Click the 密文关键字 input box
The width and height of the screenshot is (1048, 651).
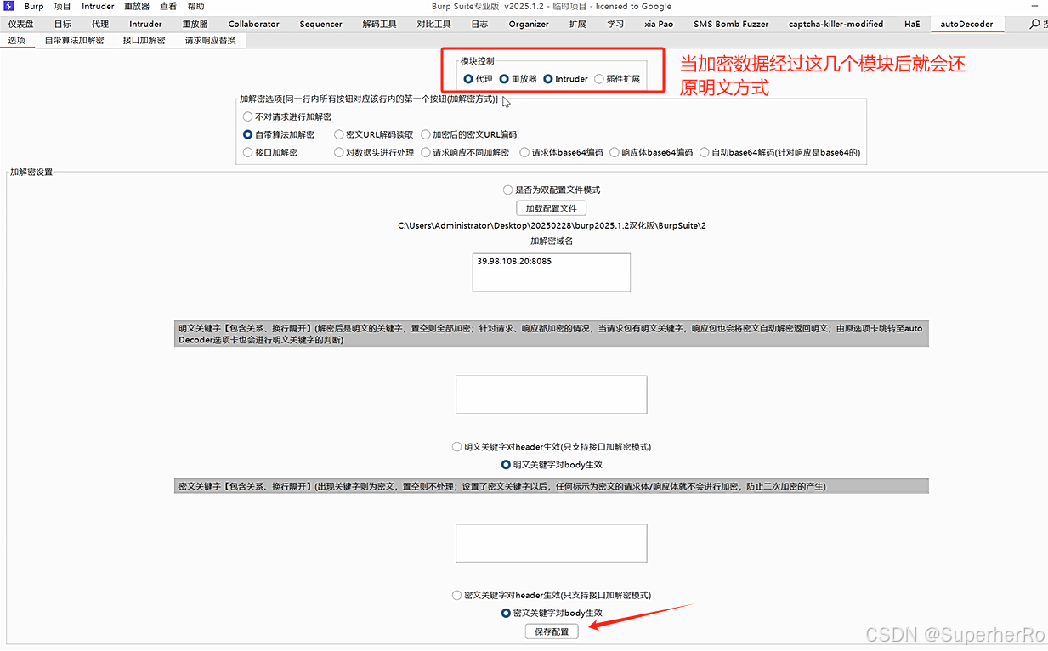pos(552,543)
